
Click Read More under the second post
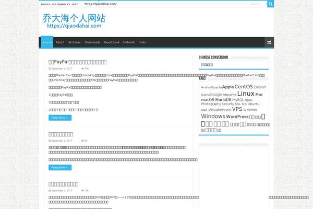coord(60,168)
